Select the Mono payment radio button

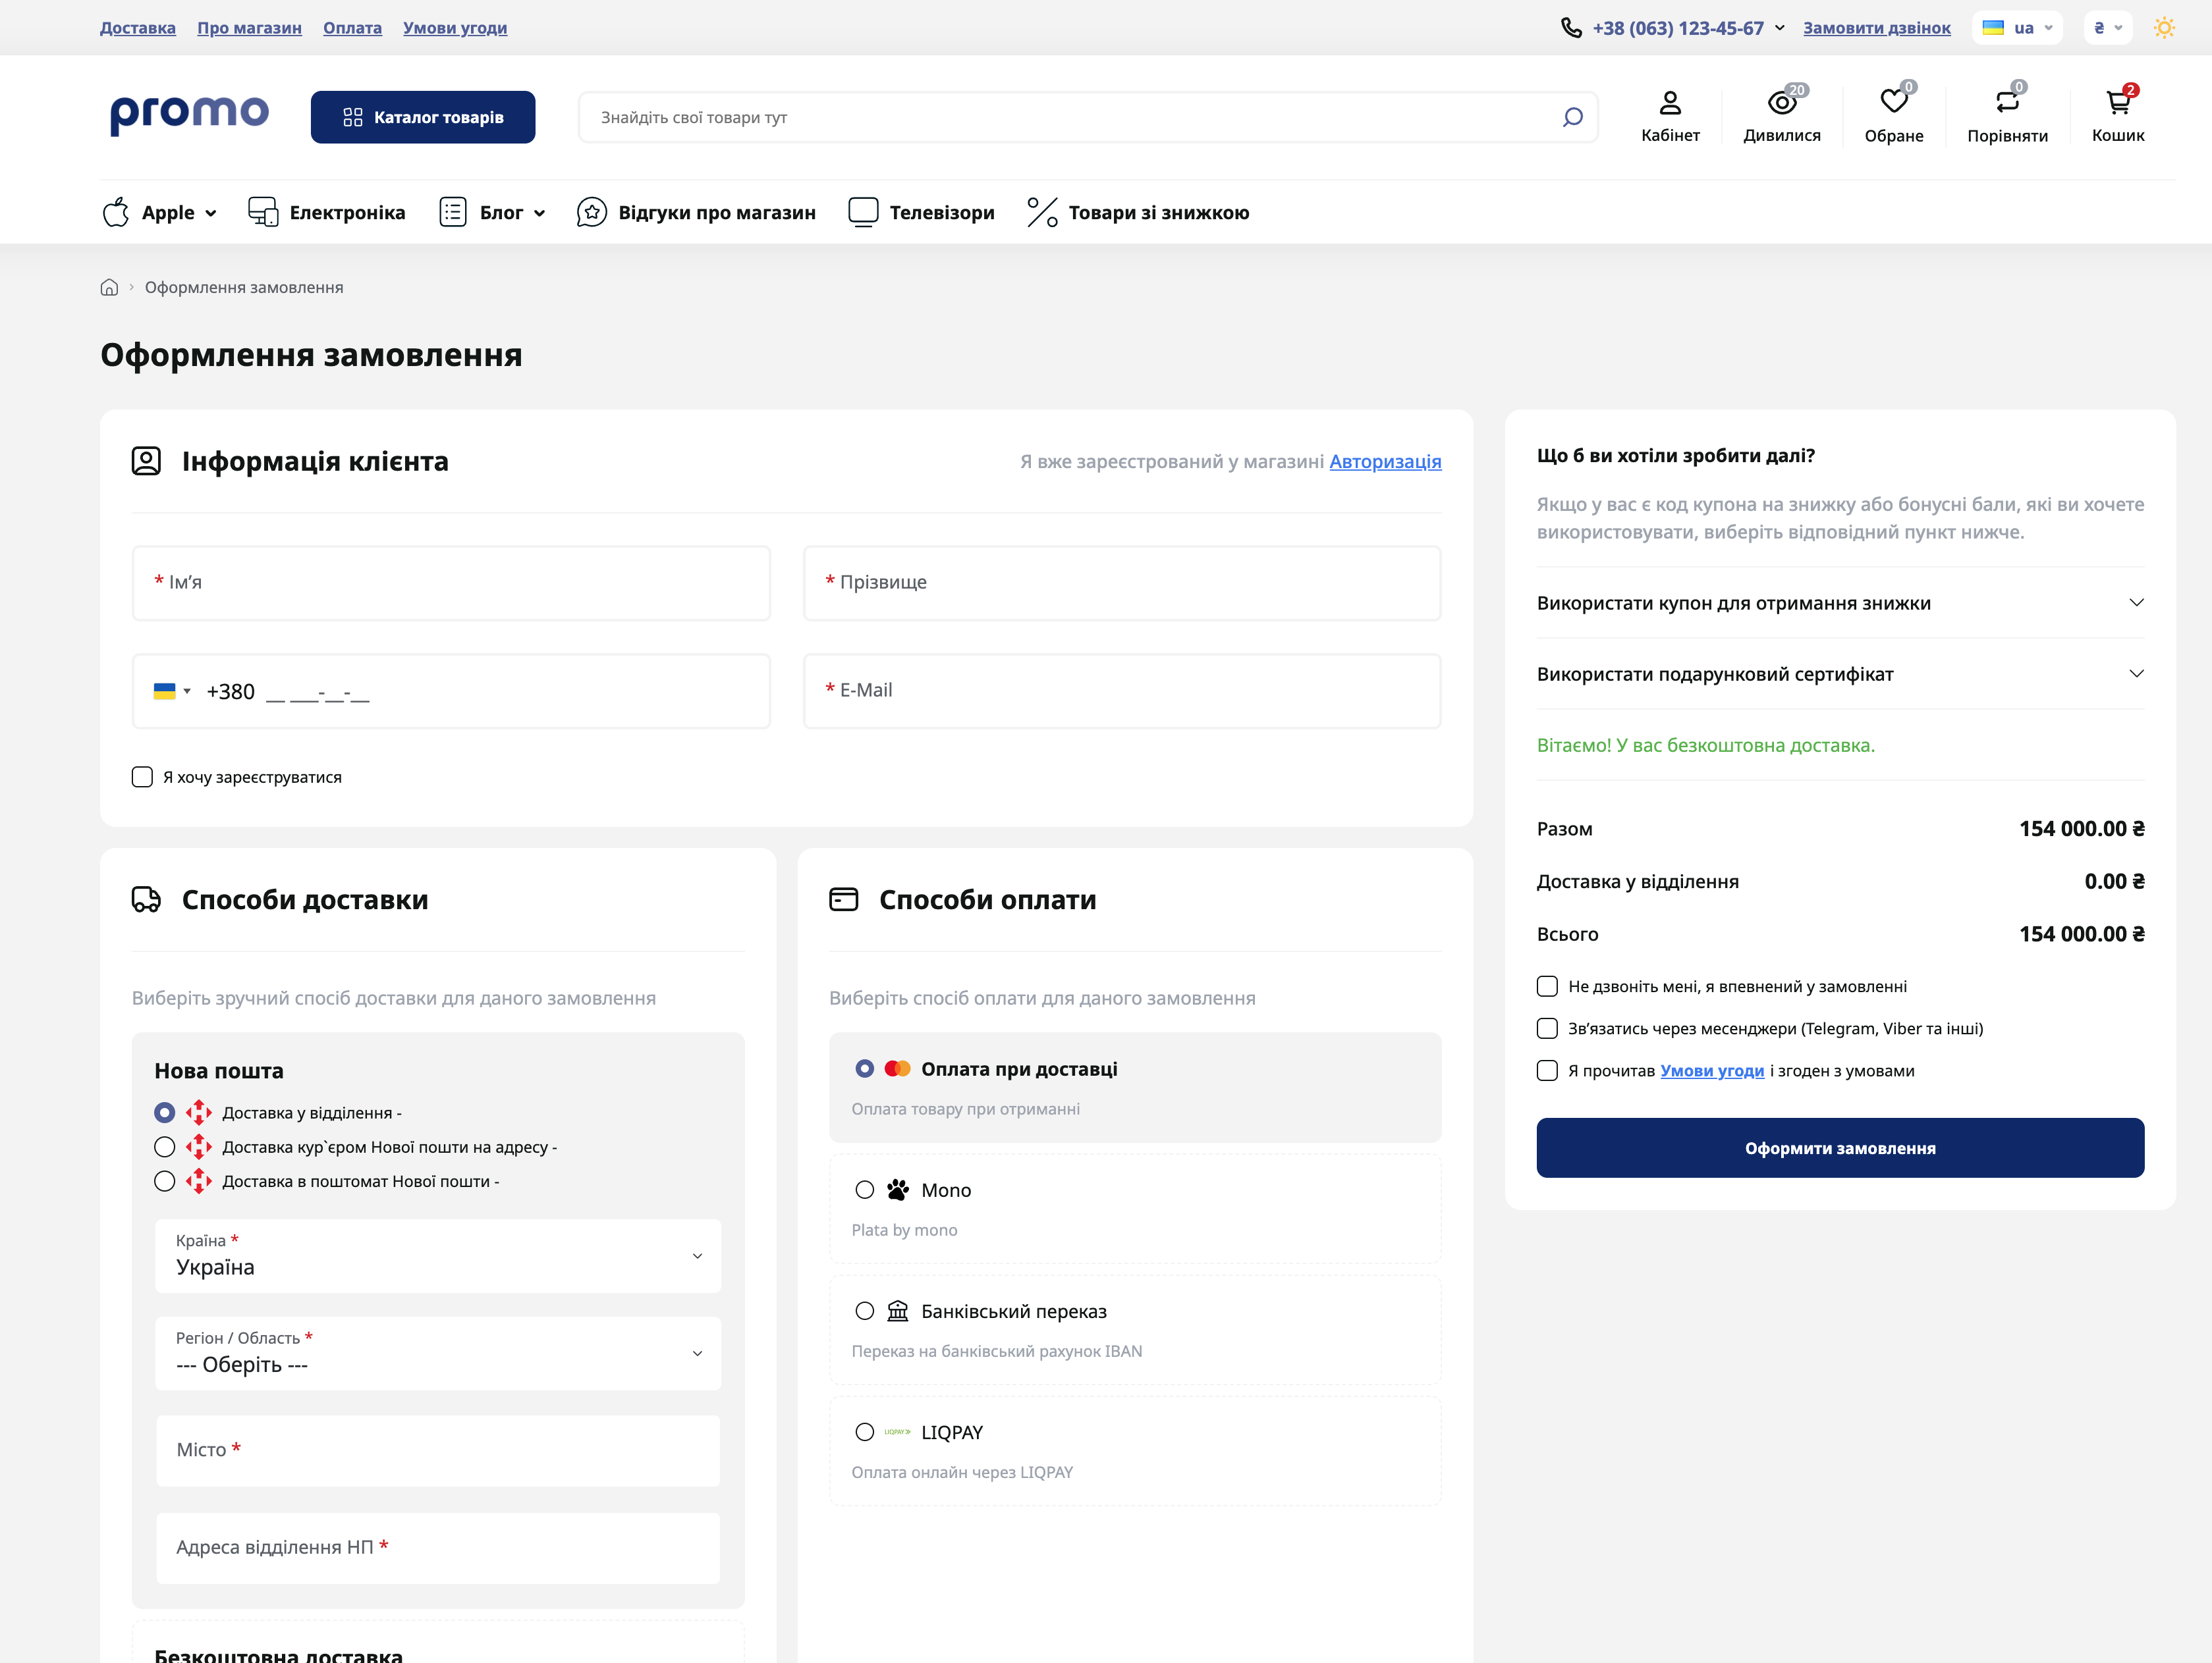point(865,1190)
